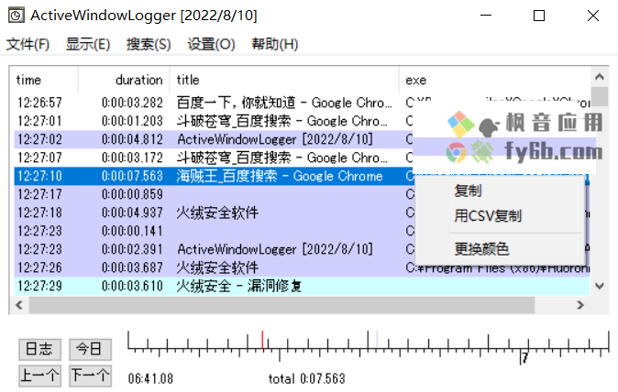The image size is (618, 392).
Task: Sort by the duration column header
Action: (x=124, y=80)
